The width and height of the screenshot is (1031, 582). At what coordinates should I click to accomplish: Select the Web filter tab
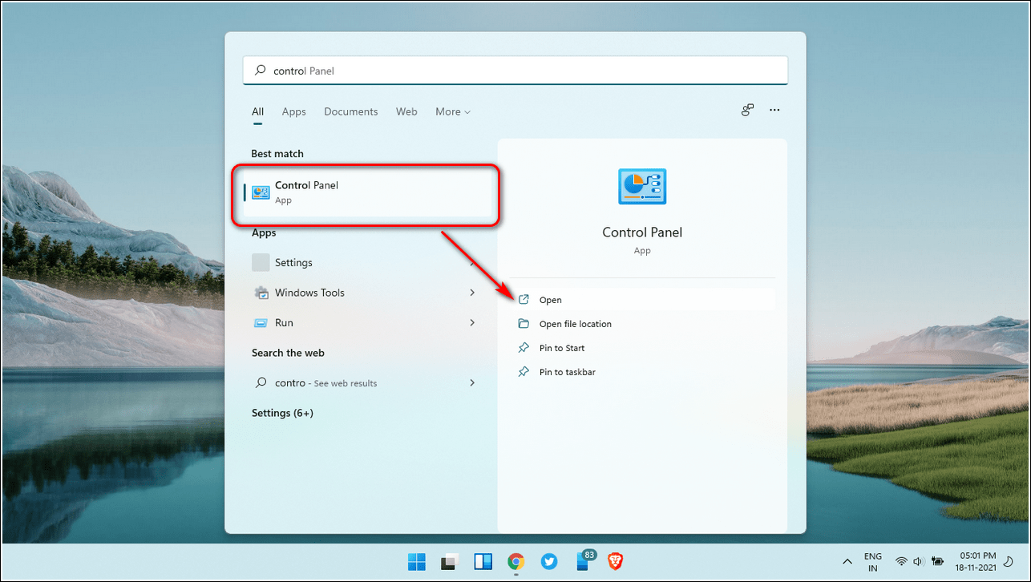click(406, 111)
